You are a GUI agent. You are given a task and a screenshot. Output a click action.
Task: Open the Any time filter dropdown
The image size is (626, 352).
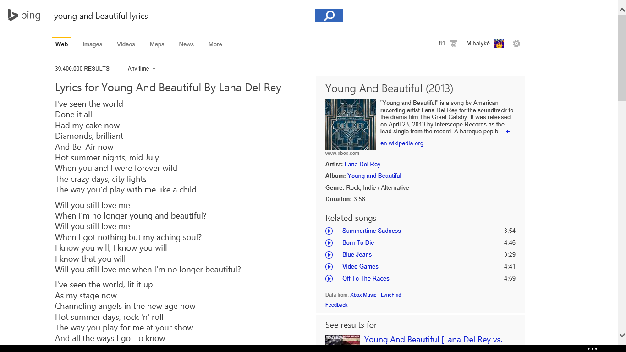click(x=142, y=69)
